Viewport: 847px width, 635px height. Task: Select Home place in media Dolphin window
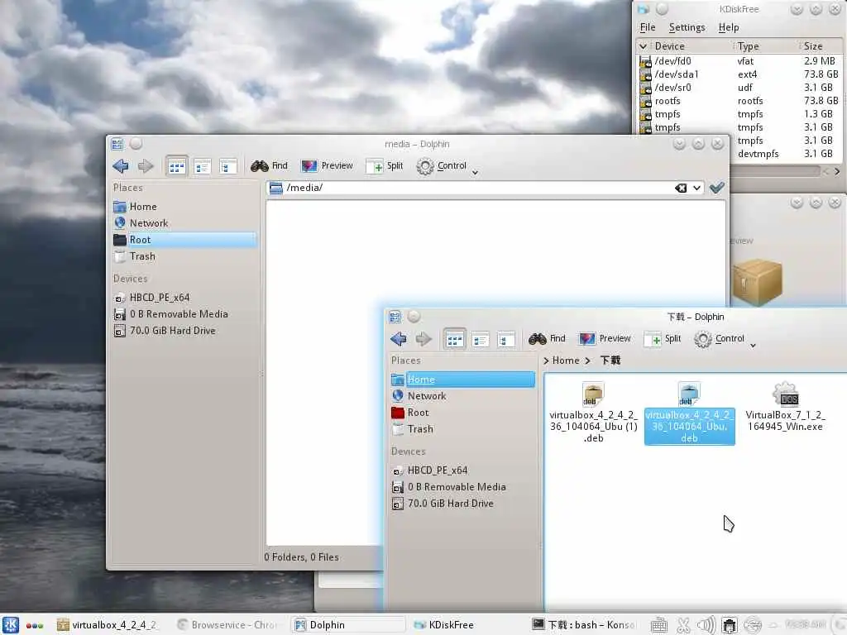pyautogui.click(x=184, y=207)
